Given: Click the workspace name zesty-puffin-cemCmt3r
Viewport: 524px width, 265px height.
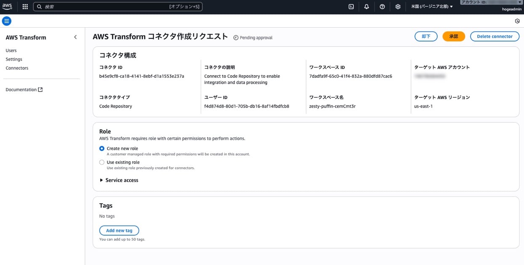Looking at the screenshot, I should [332, 106].
